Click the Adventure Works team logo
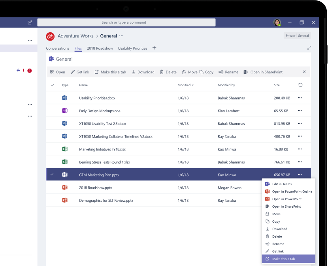The image size is (328, 266). coord(50,36)
